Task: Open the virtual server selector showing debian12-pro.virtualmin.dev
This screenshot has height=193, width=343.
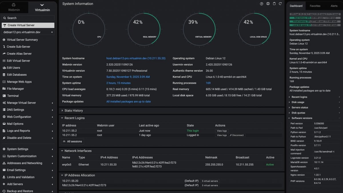Action: coord(27,32)
